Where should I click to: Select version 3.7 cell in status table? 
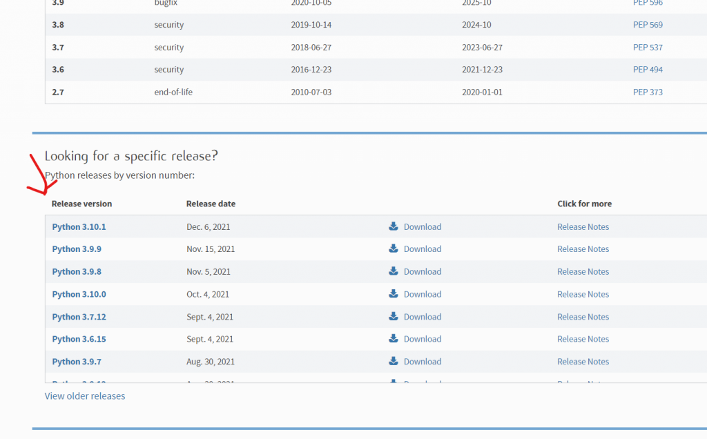point(58,48)
